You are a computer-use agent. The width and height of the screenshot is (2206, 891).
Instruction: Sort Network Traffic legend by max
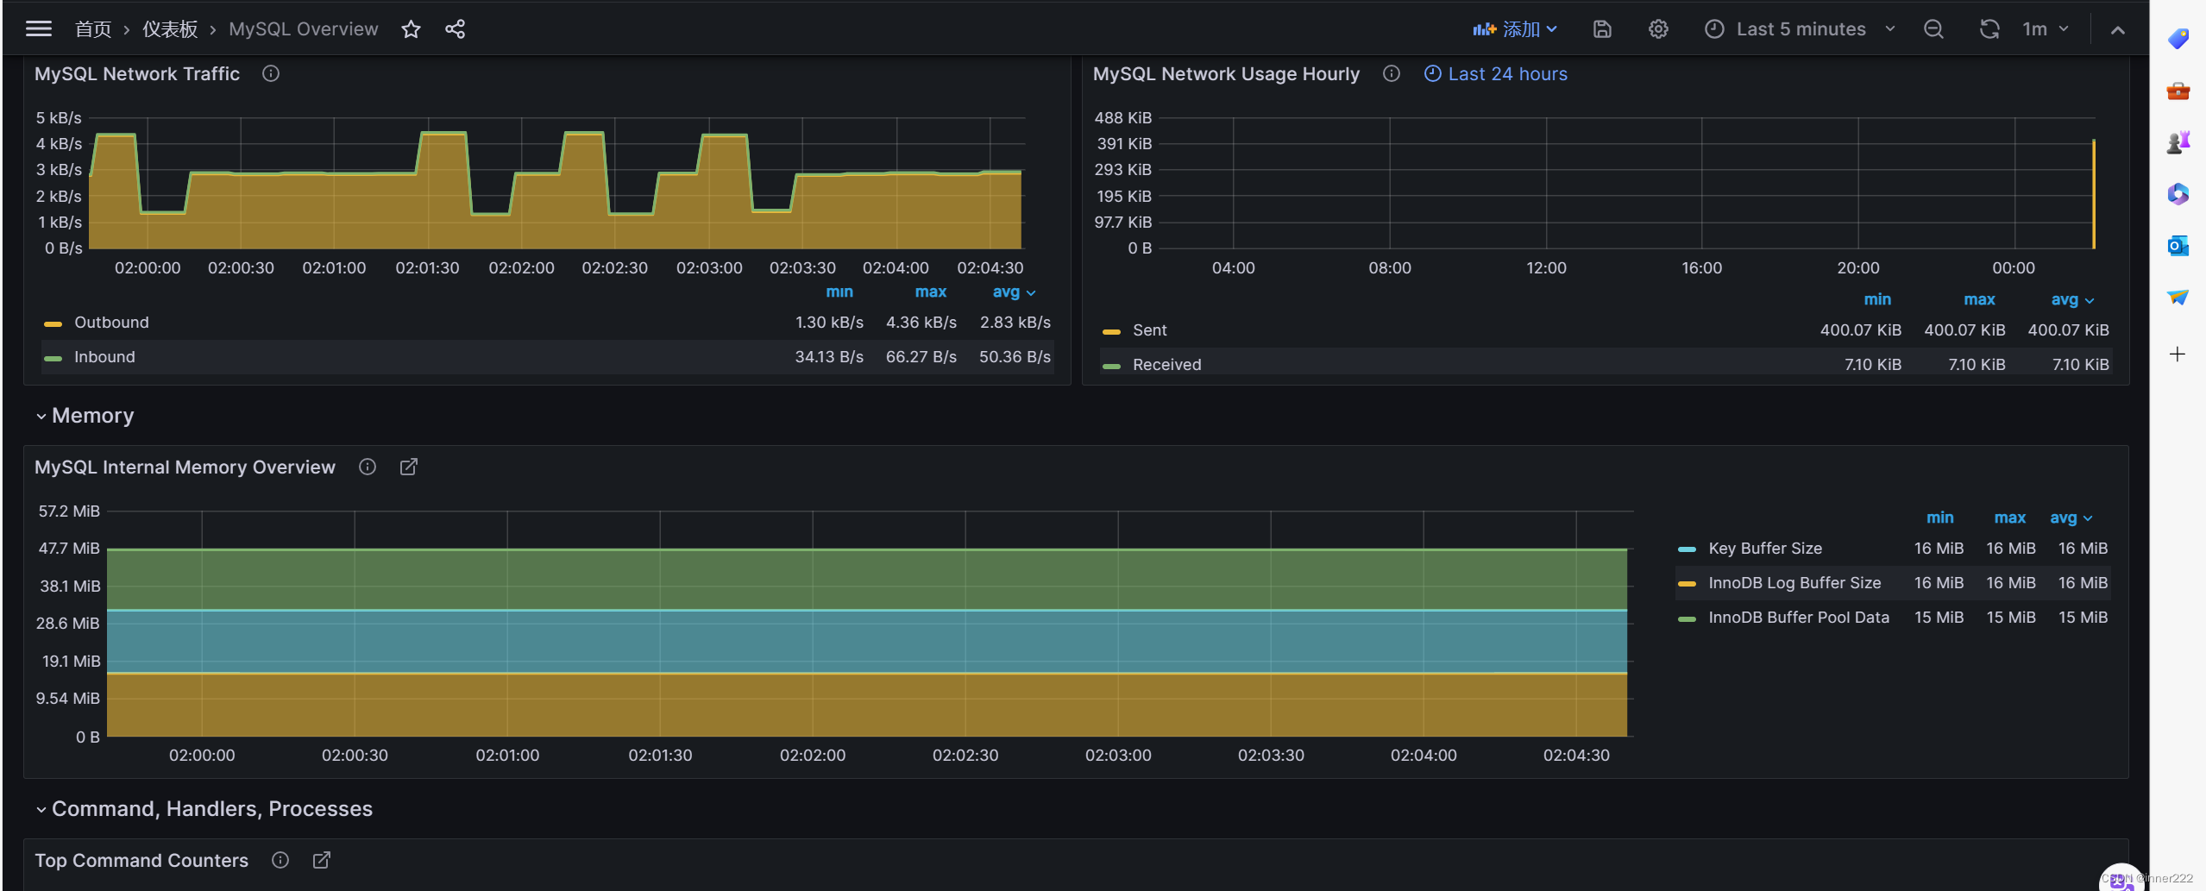(930, 292)
